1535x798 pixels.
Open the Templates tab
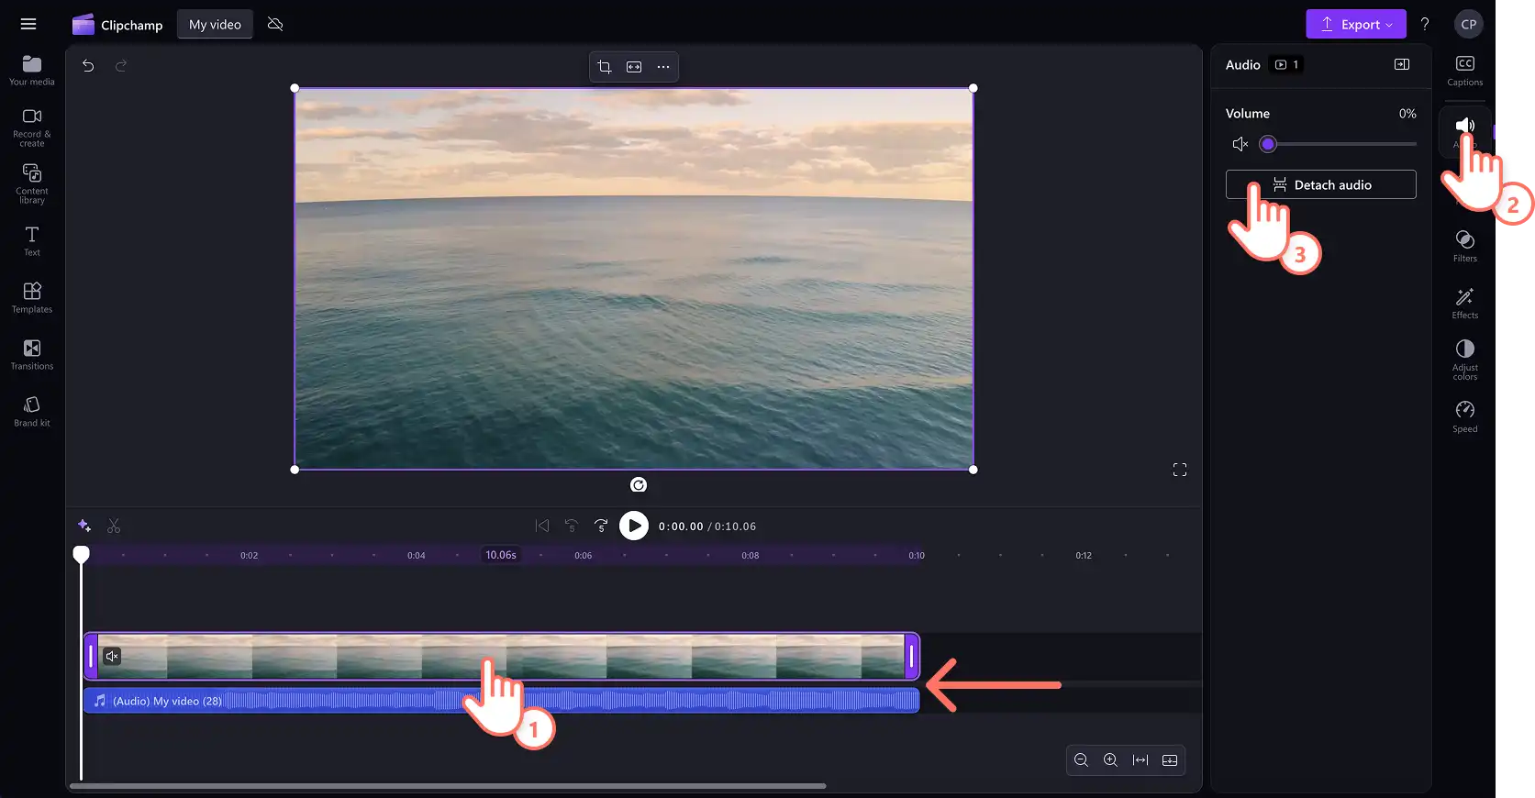32,297
